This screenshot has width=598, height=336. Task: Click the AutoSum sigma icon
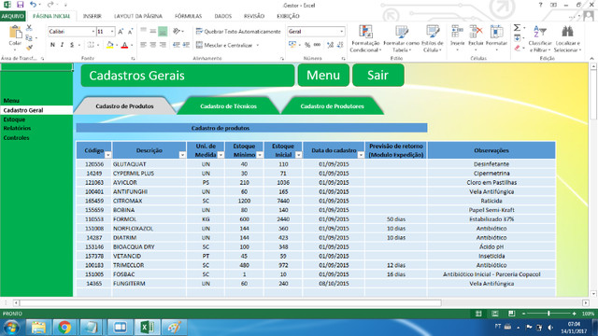(517, 28)
